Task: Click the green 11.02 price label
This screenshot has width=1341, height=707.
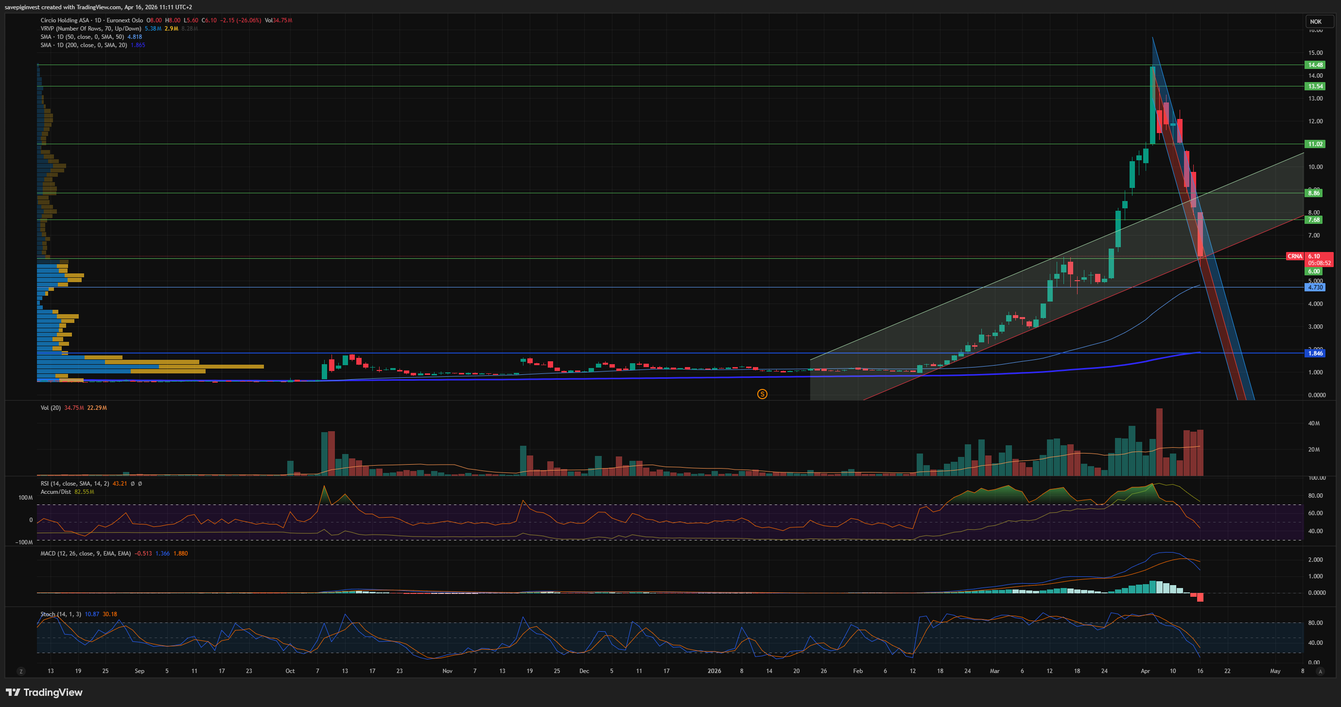Action: coord(1315,144)
